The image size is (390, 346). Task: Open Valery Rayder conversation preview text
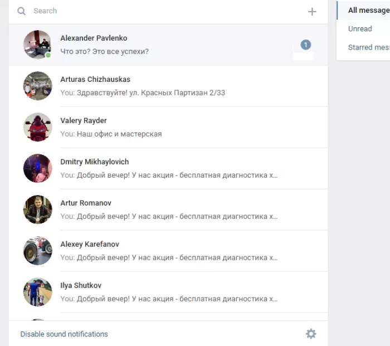pos(111,134)
